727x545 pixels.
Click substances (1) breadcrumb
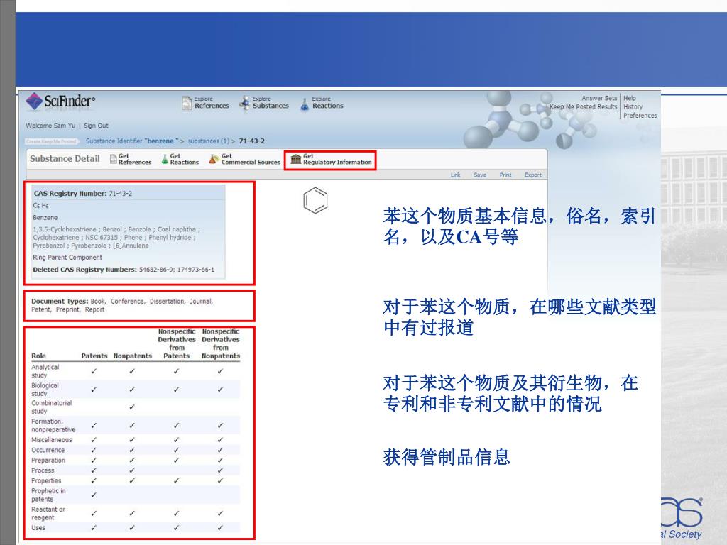point(209,141)
